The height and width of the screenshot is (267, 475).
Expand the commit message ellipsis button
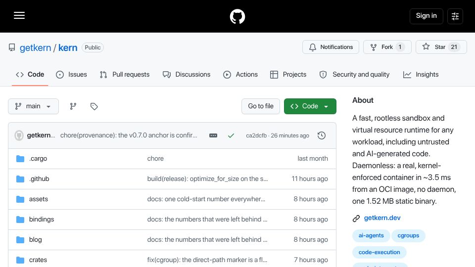pos(213,135)
